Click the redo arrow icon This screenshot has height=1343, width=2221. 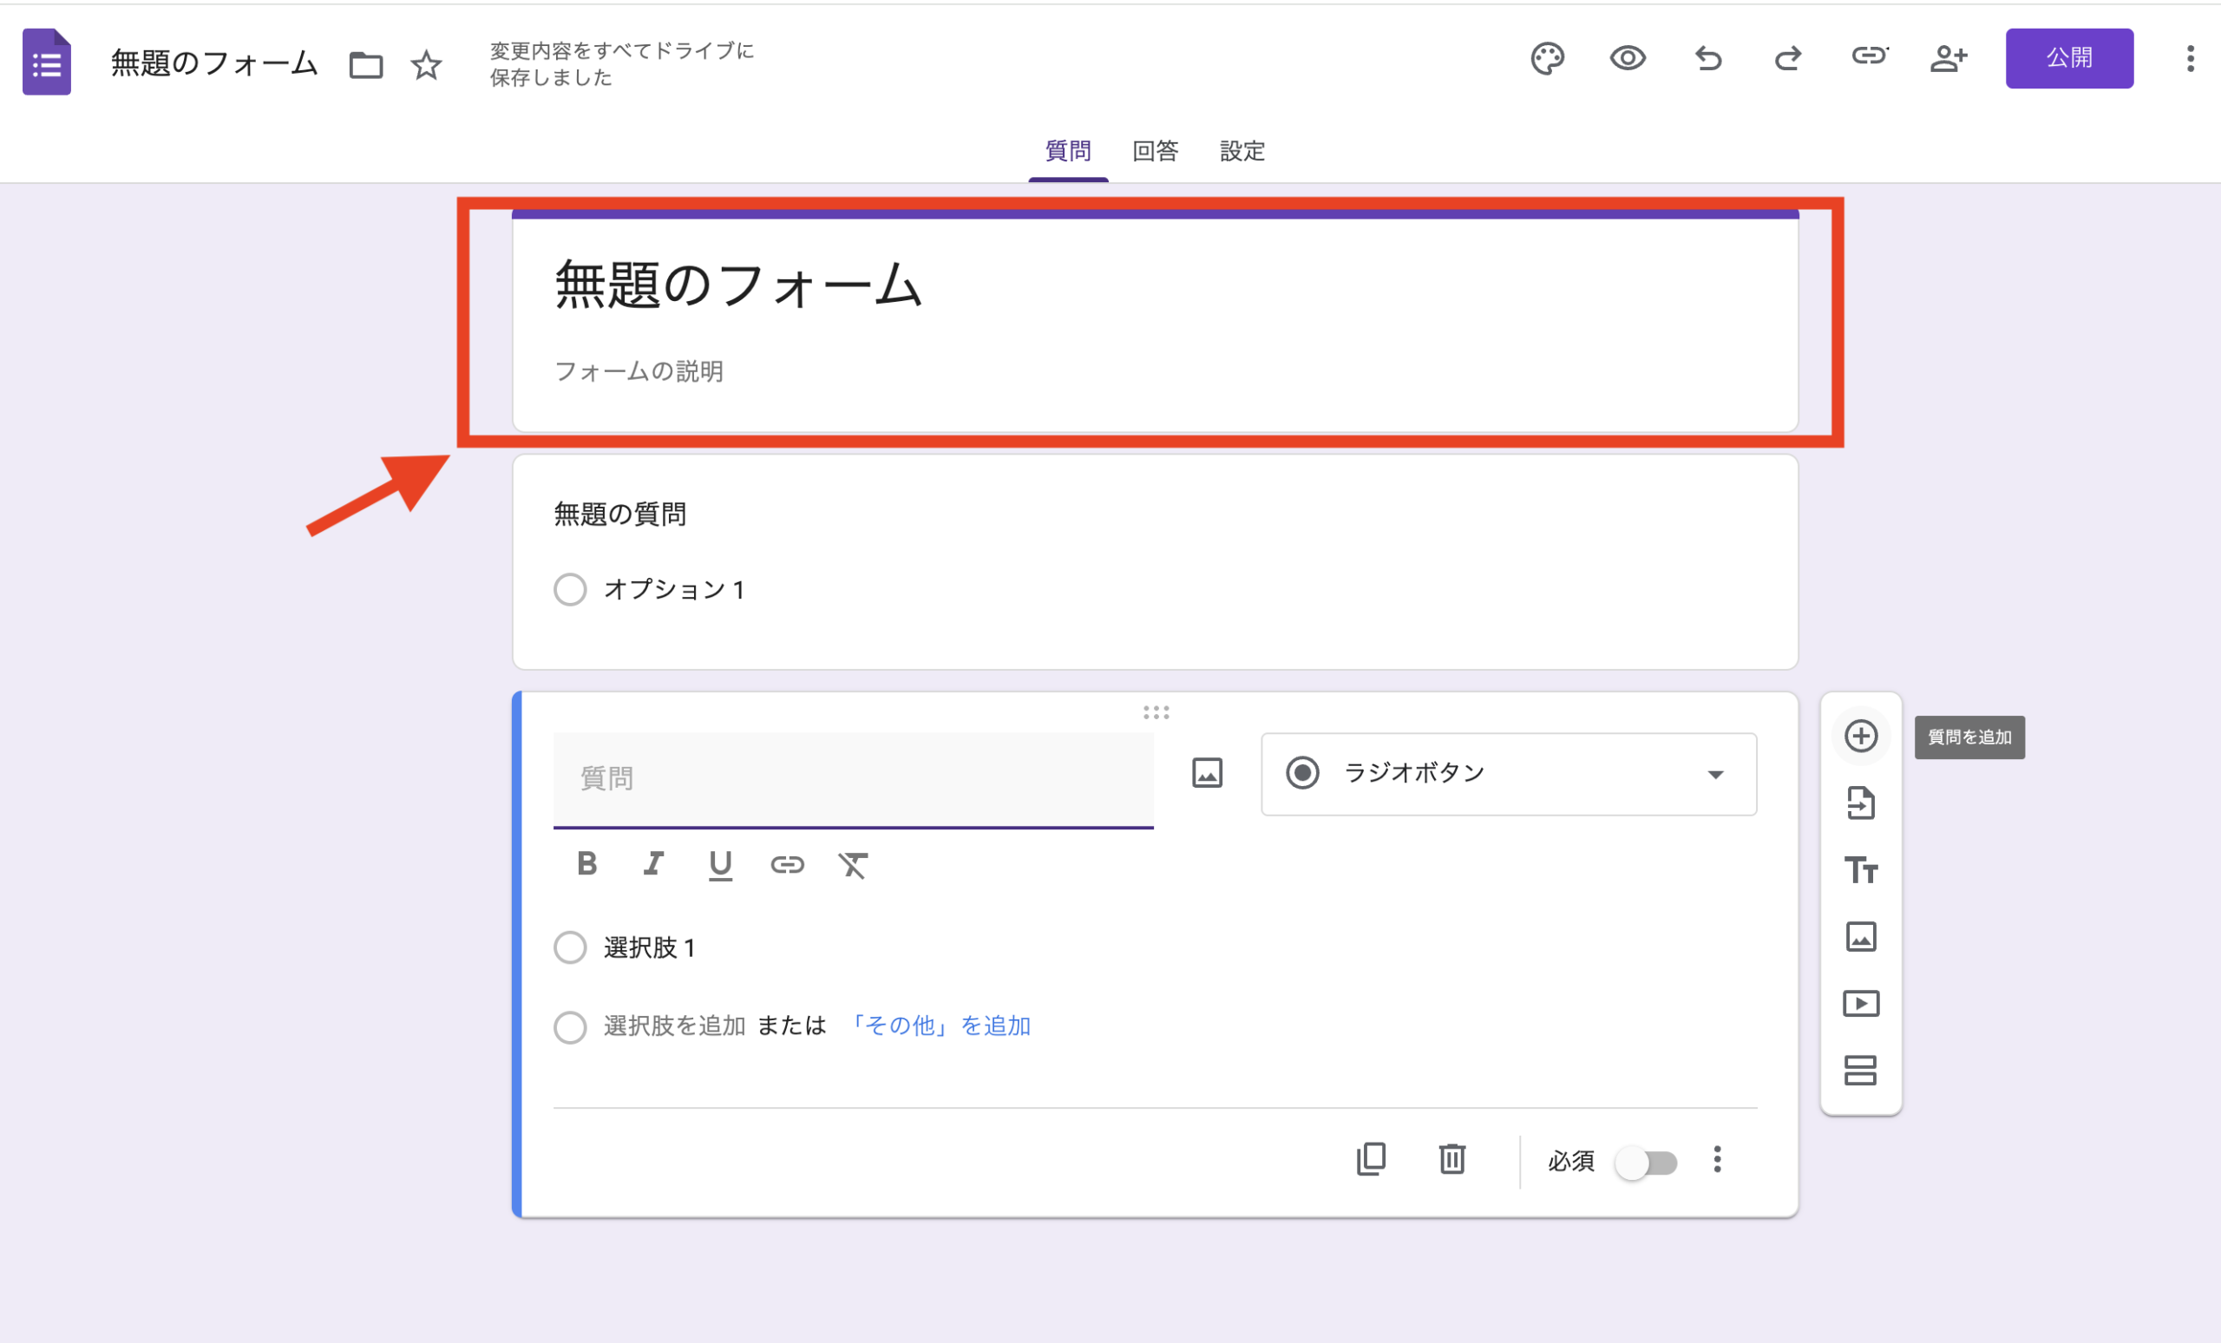pos(1787,59)
